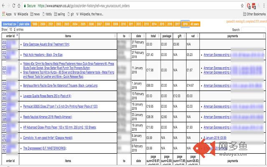This screenshot has height=167, width=267.
Task: Select the All years tab
Action: [x=195, y=24]
